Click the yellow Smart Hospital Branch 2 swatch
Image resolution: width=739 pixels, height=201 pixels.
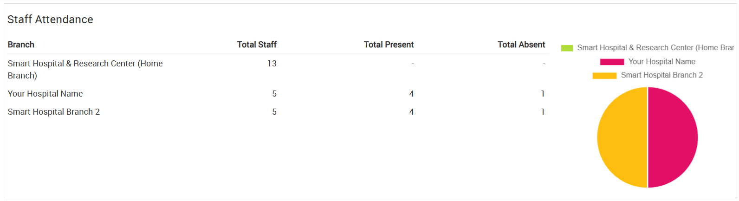[x=604, y=75]
